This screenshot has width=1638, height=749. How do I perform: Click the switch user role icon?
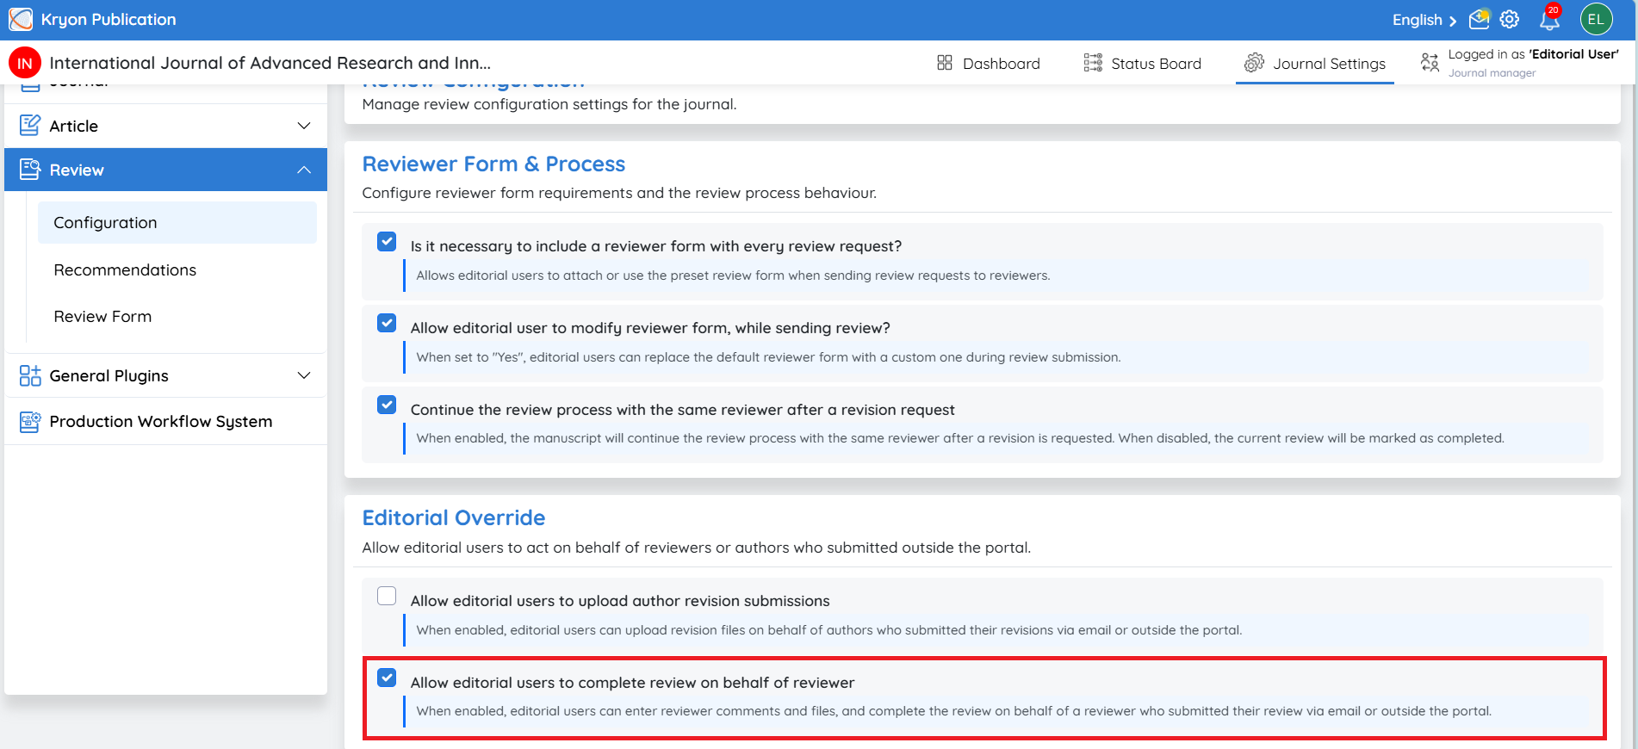(x=1430, y=62)
